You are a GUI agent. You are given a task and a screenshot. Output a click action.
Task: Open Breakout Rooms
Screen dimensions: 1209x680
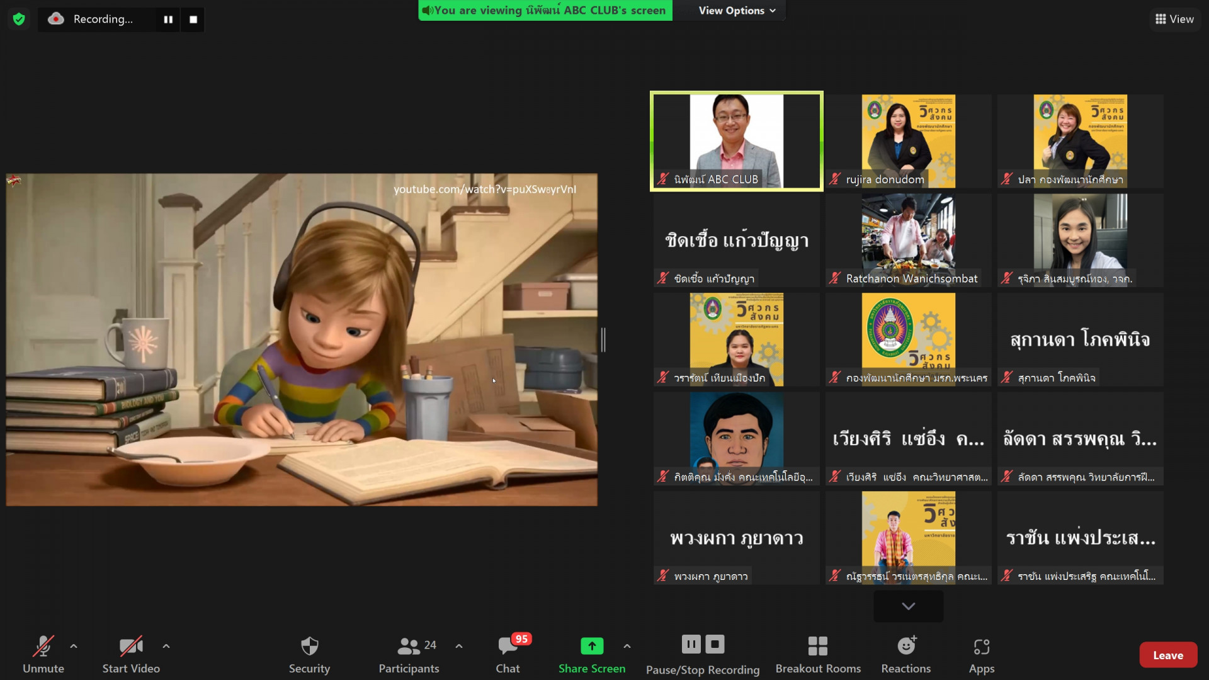point(818,655)
